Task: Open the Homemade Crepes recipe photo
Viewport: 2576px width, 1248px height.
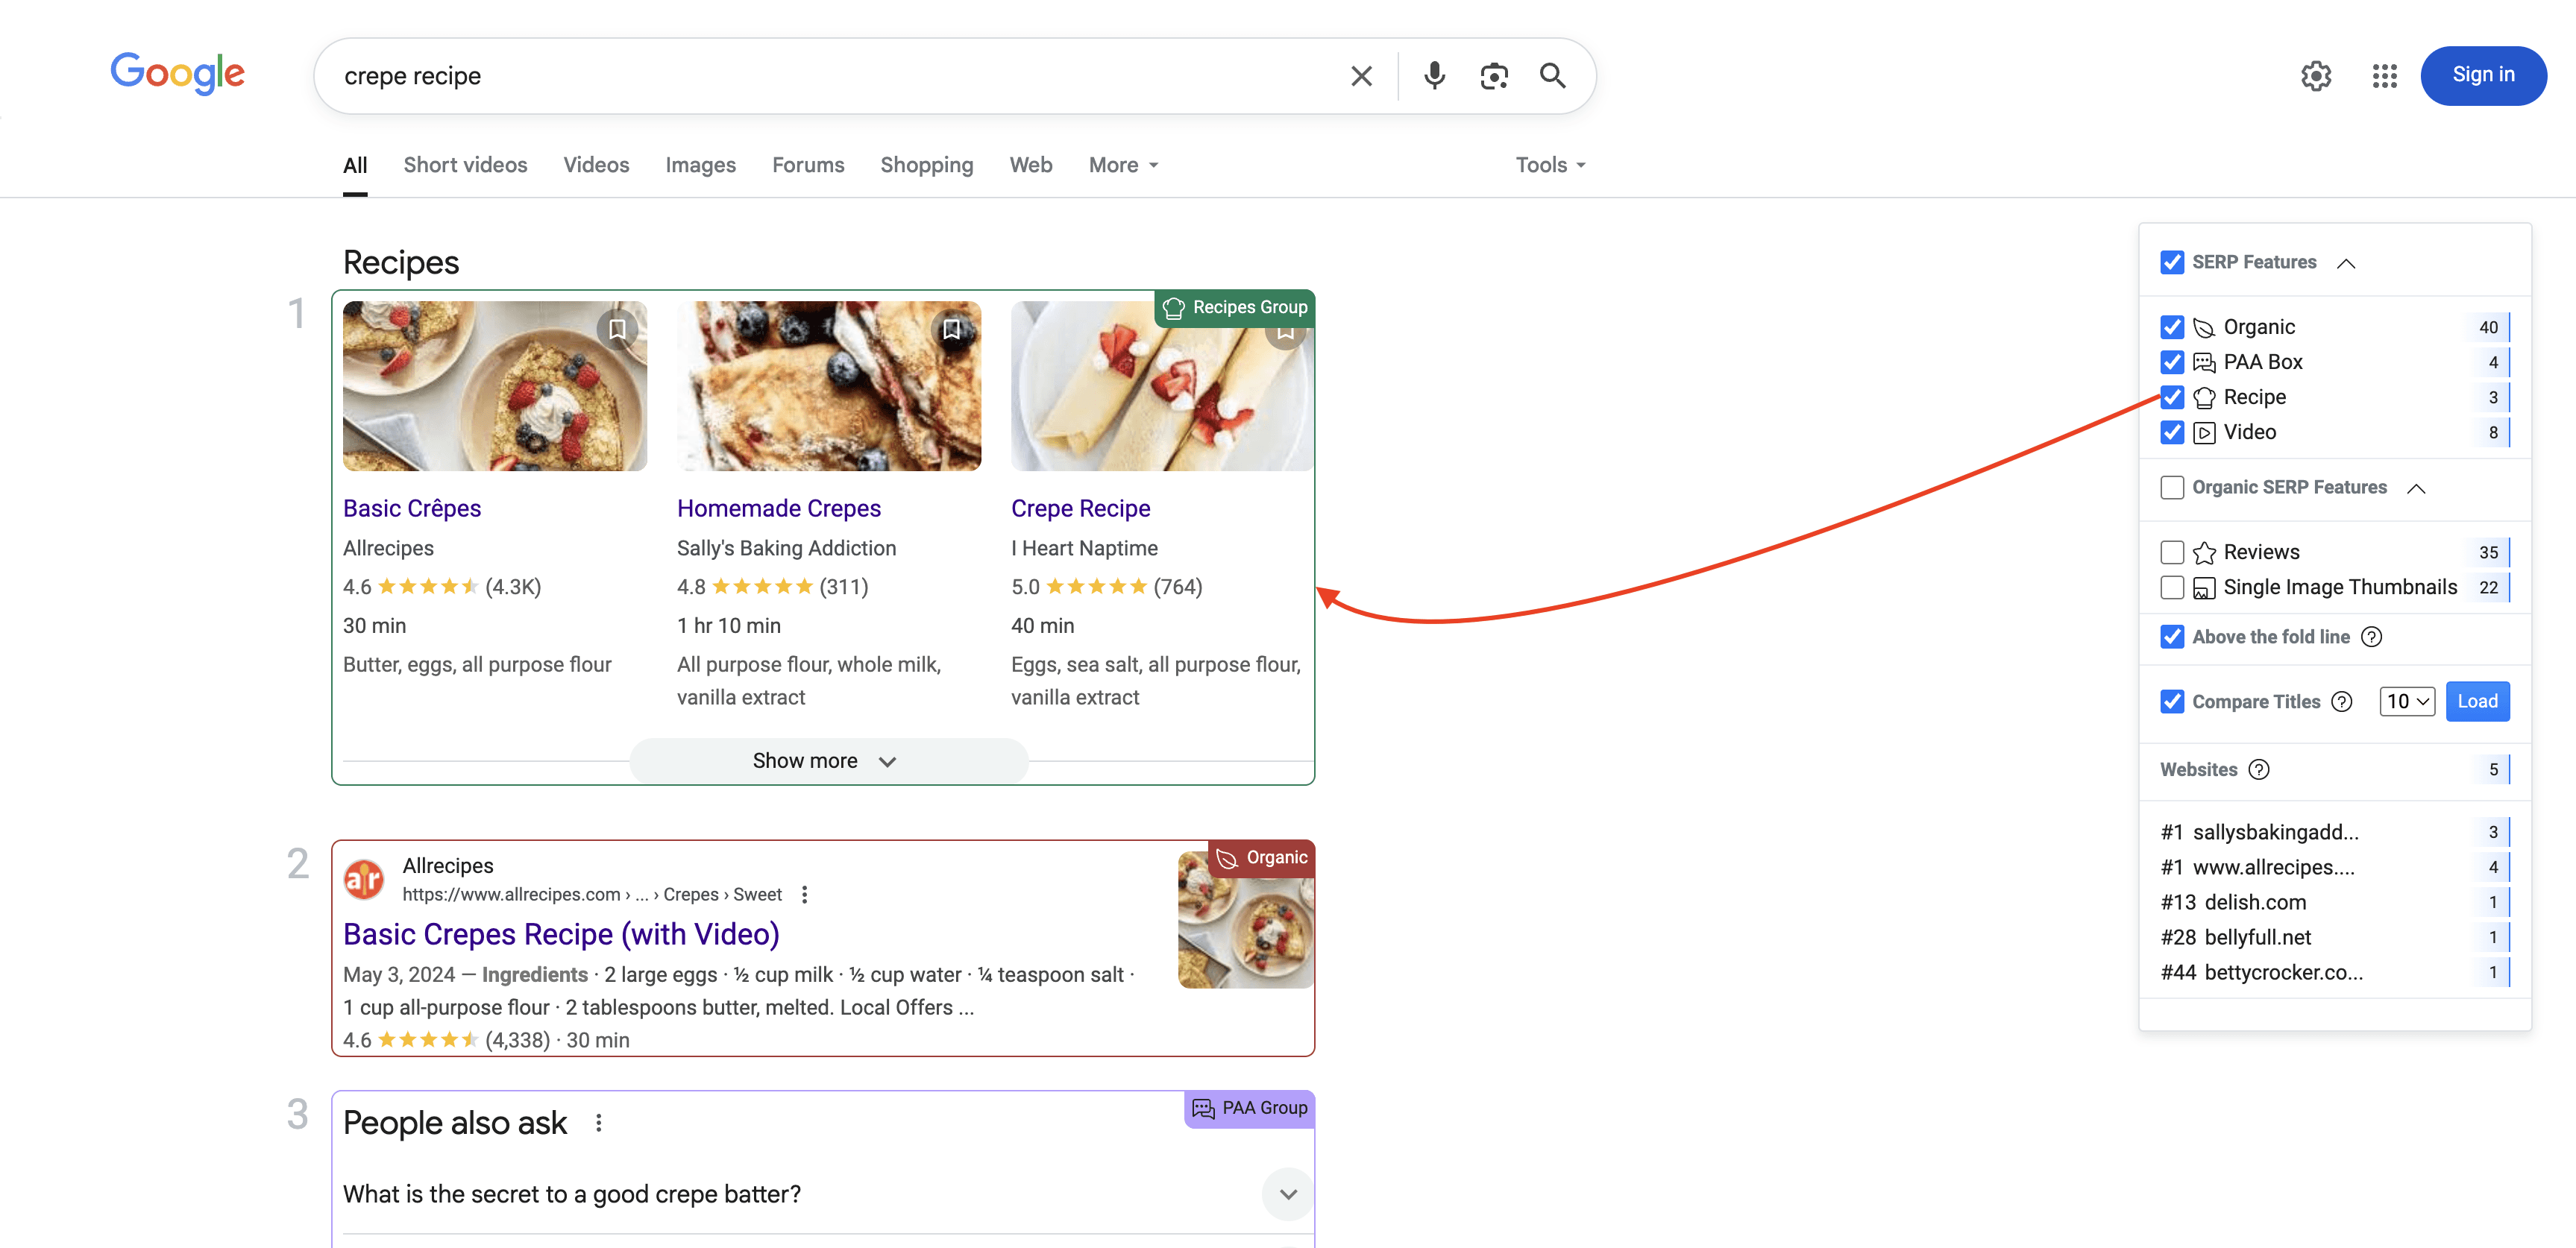Action: pos(829,386)
